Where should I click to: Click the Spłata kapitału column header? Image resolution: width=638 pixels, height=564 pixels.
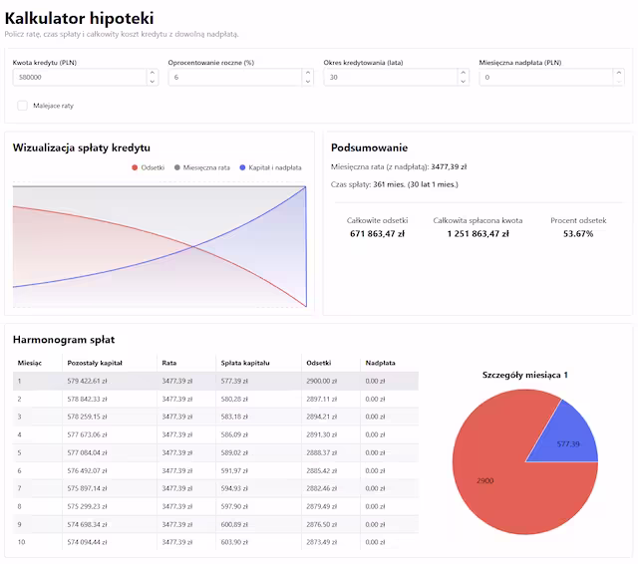click(245, 363)
